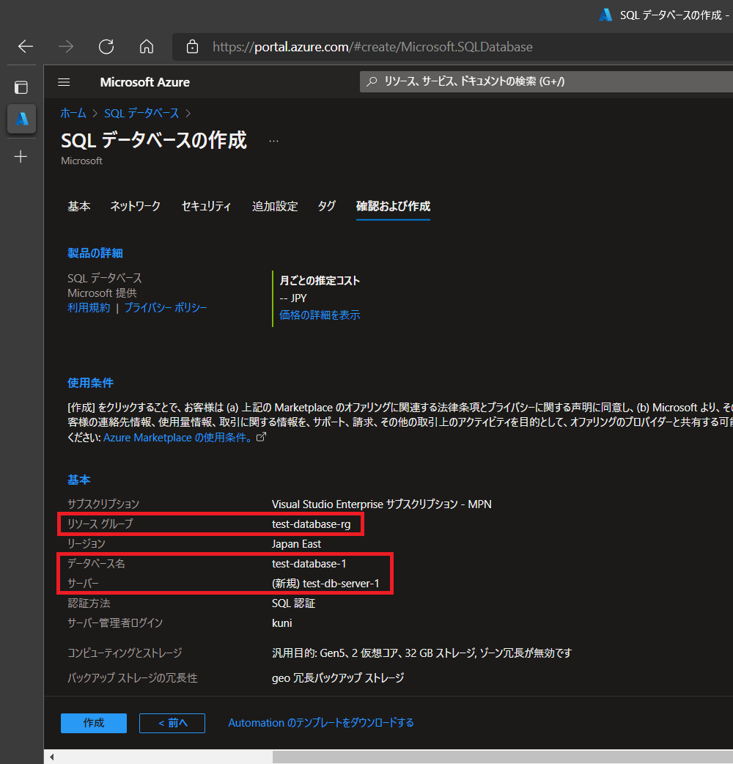Navigate to SQL データベース breadcrumb
The width and height of the screenshot is (733, 764).
[x=141, y=113]
